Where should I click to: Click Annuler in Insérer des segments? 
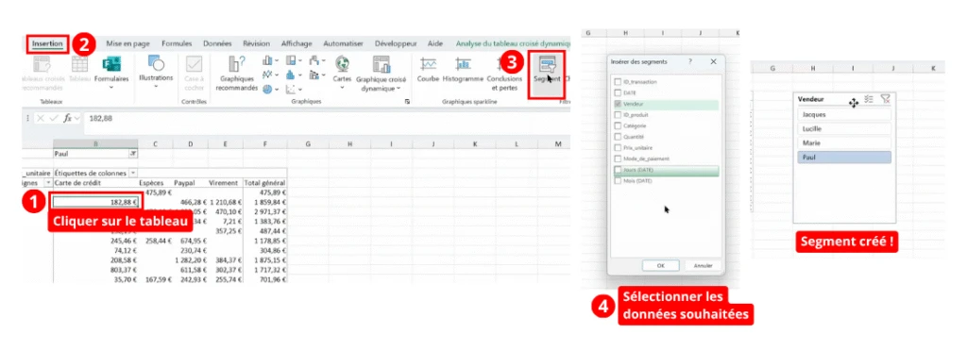pyautogui.click(x=703, y=265)
